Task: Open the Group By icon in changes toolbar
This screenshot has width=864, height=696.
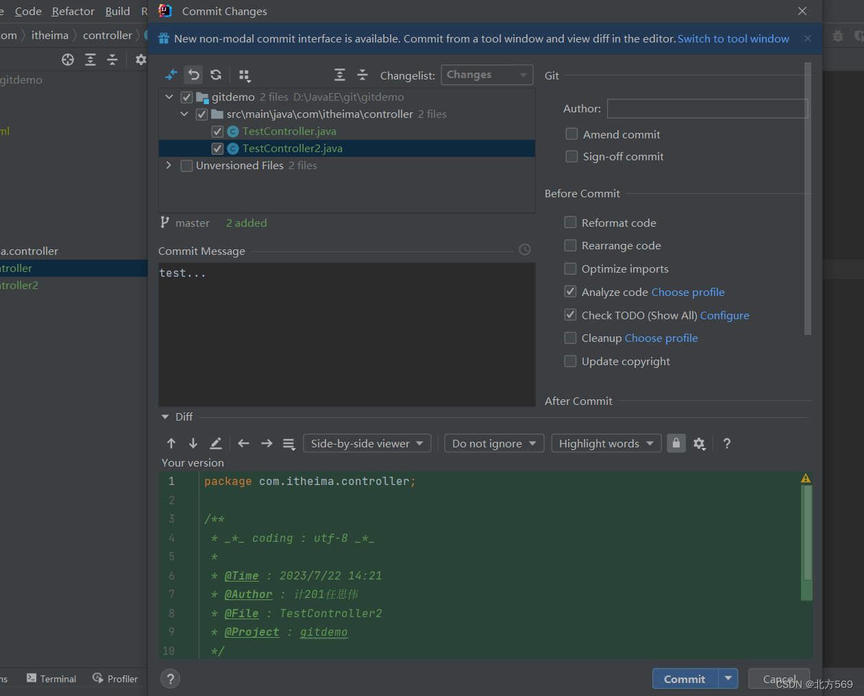Action: [x=245, y=75]
